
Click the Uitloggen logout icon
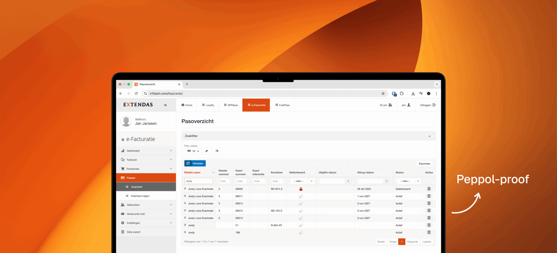[x=434, y=105]
